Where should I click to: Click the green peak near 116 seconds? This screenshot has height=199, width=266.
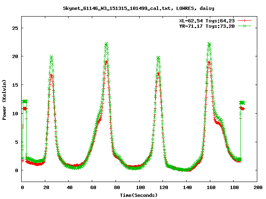158,58
